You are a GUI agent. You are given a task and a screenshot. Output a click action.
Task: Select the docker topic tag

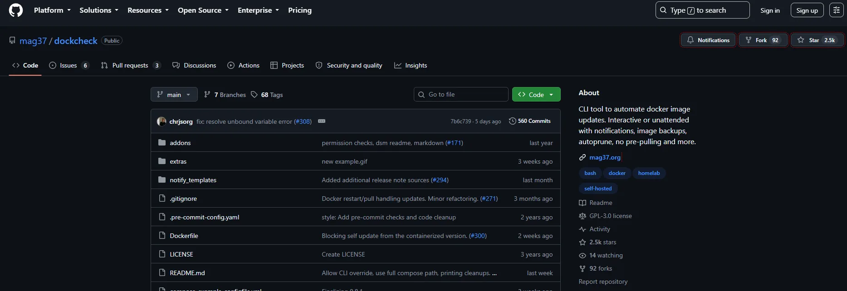click(x=617, y=173)
